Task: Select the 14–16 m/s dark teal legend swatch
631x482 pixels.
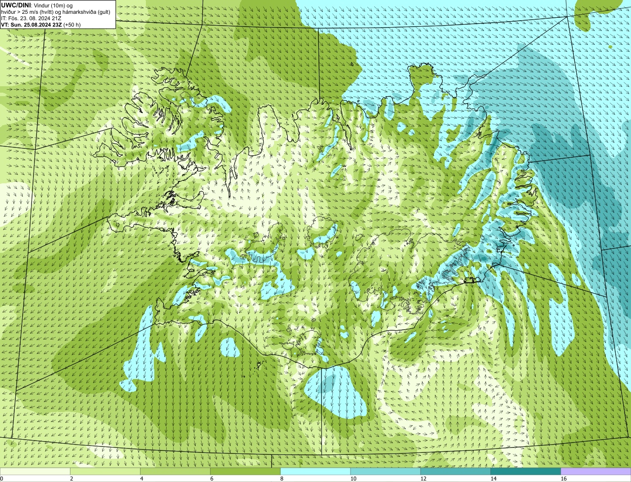Action: click(x=526, y=471)
